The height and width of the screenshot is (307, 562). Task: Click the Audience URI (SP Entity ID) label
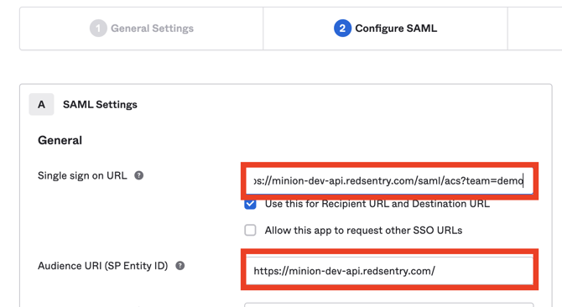(103, 266)
